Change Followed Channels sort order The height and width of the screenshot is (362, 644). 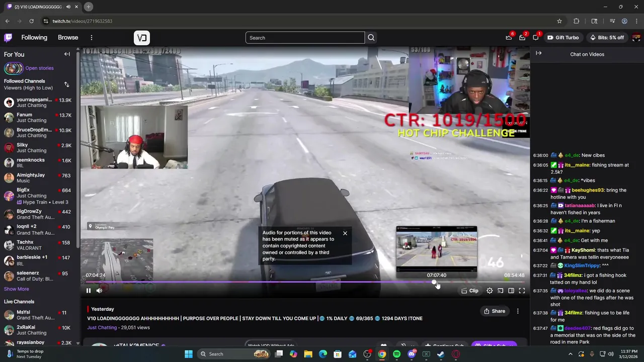[66, 84]
